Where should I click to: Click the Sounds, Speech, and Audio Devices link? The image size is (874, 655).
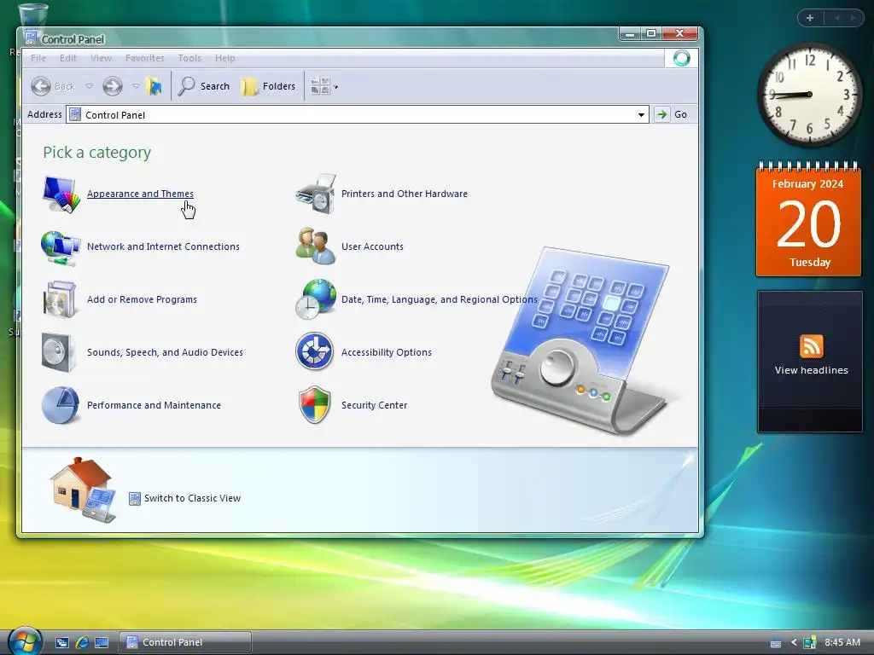pyautogui.click(x=165, y=352)
